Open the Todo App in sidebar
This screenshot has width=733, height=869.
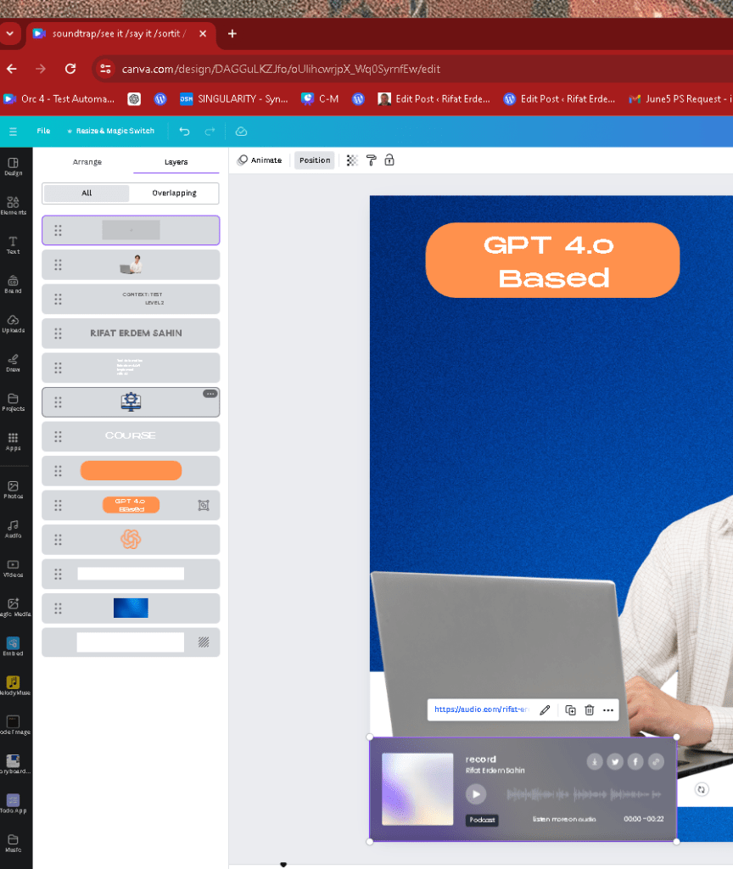pos(14,804)
